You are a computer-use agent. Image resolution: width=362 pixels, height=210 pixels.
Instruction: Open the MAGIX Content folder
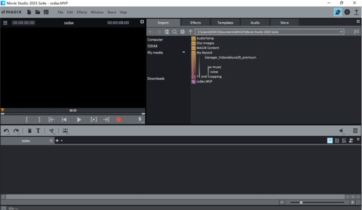click(x=208, y=48)
